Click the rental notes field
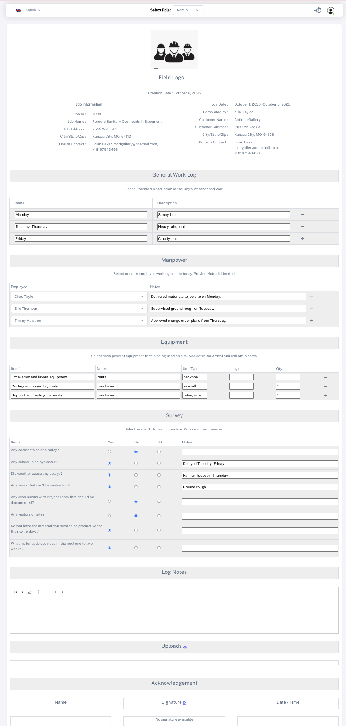The image size is (346, 726). pyautogui.click(x=138, y=377)
